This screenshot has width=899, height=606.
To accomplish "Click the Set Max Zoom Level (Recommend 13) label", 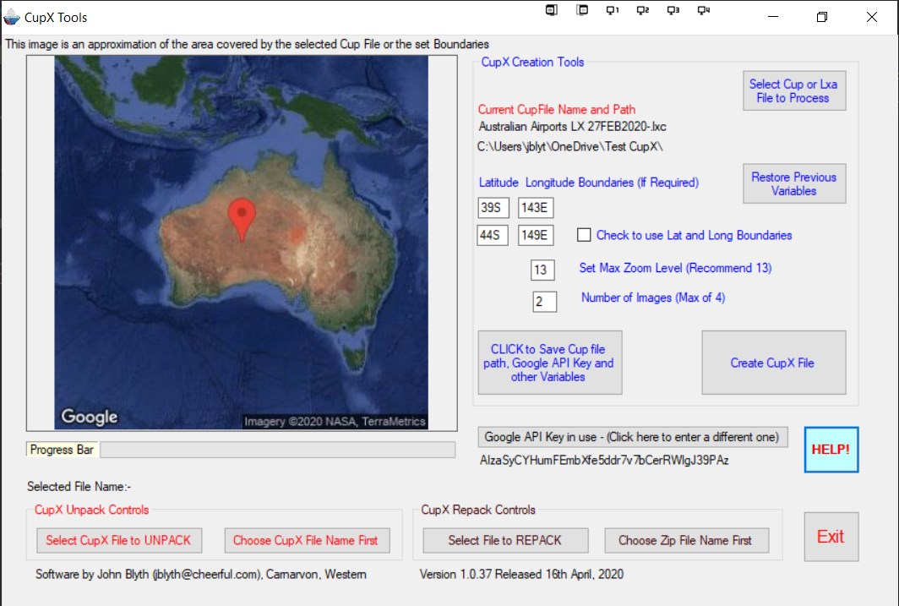I will point(675,268).
